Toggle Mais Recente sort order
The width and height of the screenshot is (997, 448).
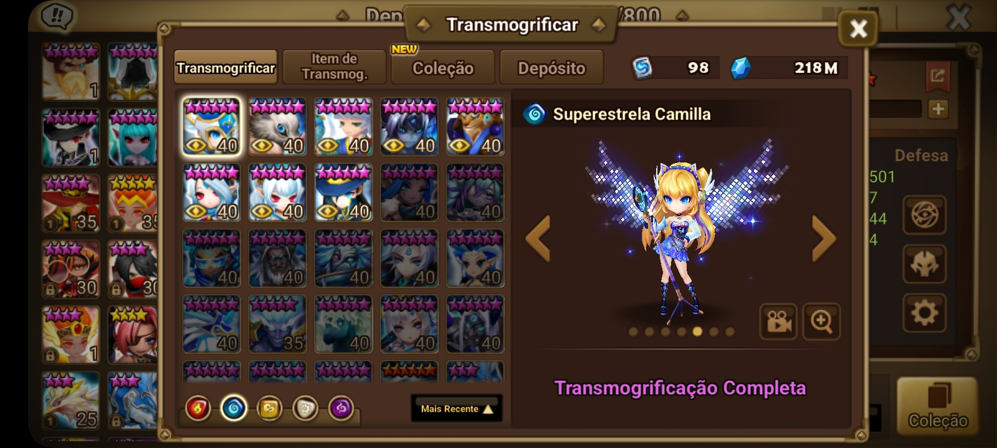pyautogui.click(x=457, y=409)
